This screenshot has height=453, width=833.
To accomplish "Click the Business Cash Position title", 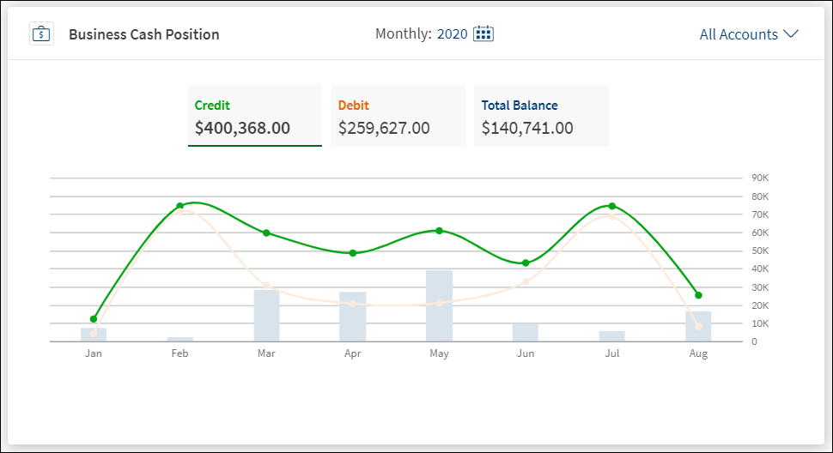I will pyautogui.click(x=143, y=34).
